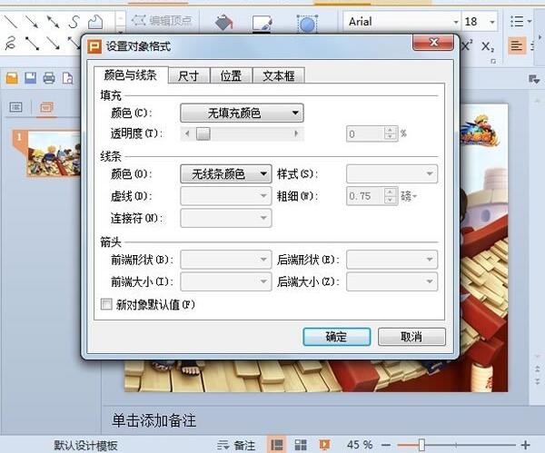545x453 pixels.
Task: Start slideshow from status bar icon
Action: pyautogui.click(x=324, y=445)
